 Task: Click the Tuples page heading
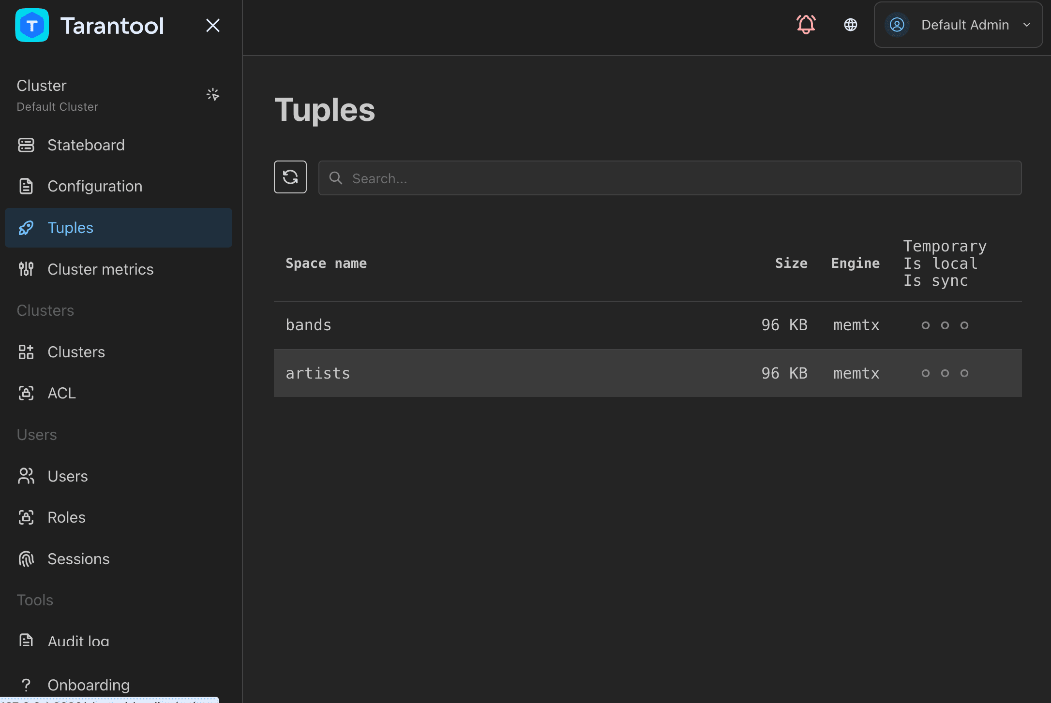point(325,110)
